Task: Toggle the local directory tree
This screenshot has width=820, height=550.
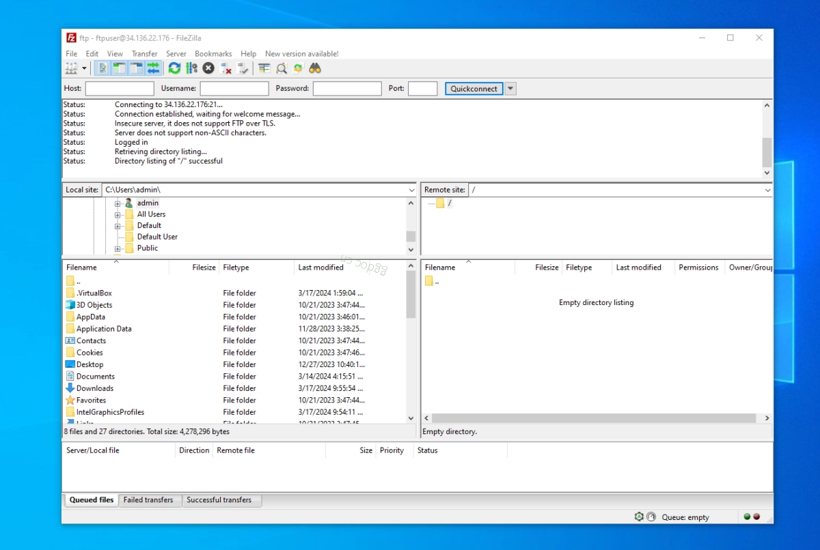Action: click(x=119, y=68)
